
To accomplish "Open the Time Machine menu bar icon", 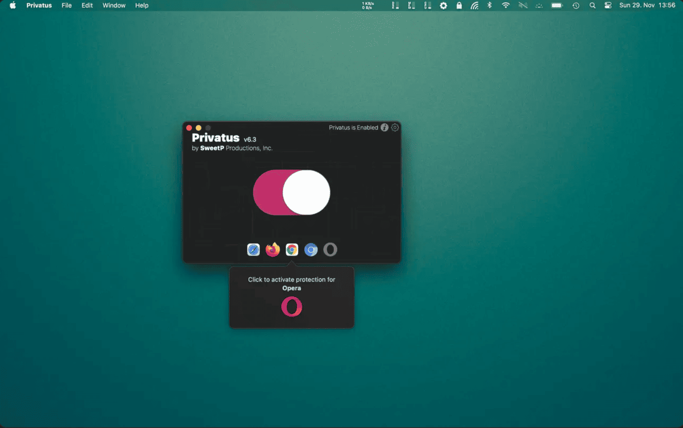I will (x=576, y=6).
